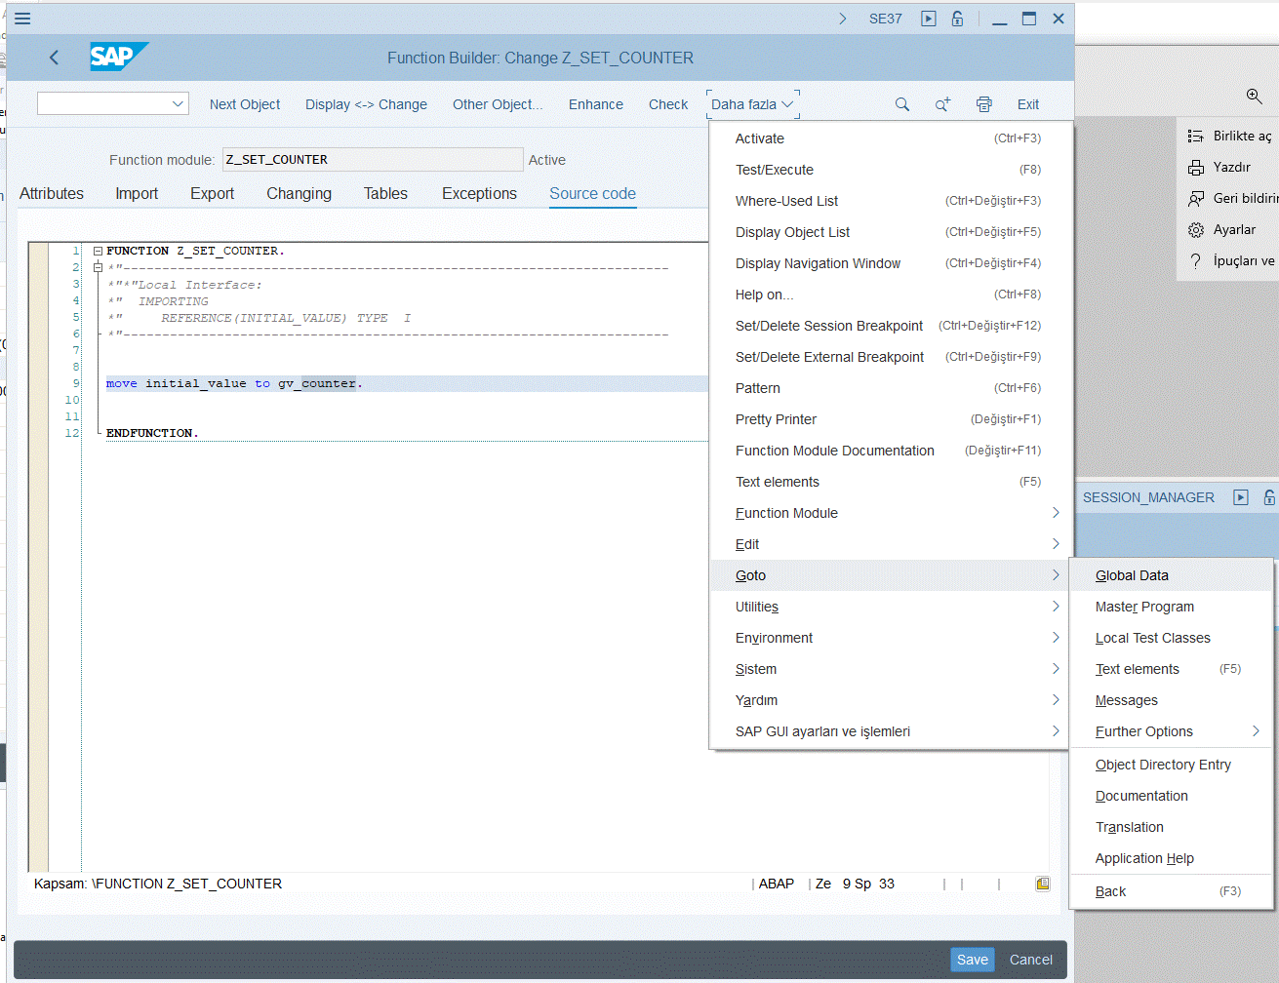Image resolution: width=1279 pixels, height=983 pixels.
Task: Select Where-Used List menu entry
Action: tap(891, 201)
